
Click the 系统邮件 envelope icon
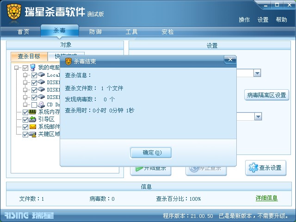(33, 126)
